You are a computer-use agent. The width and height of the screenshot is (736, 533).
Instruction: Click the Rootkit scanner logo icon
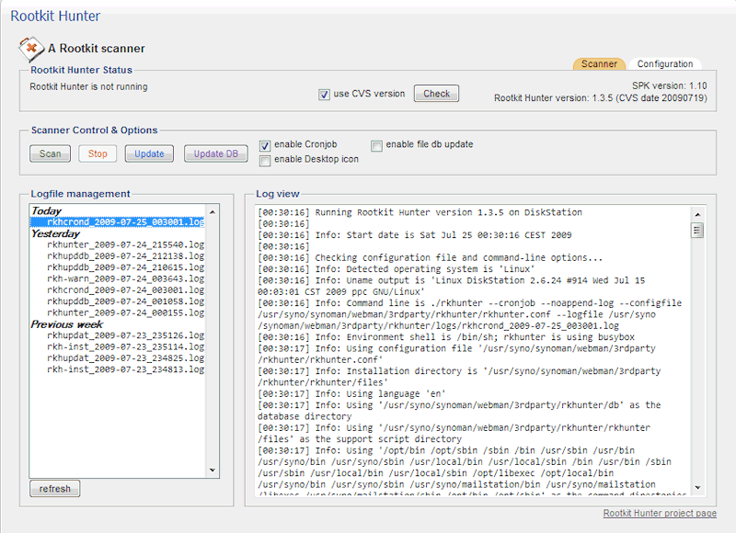31,48
